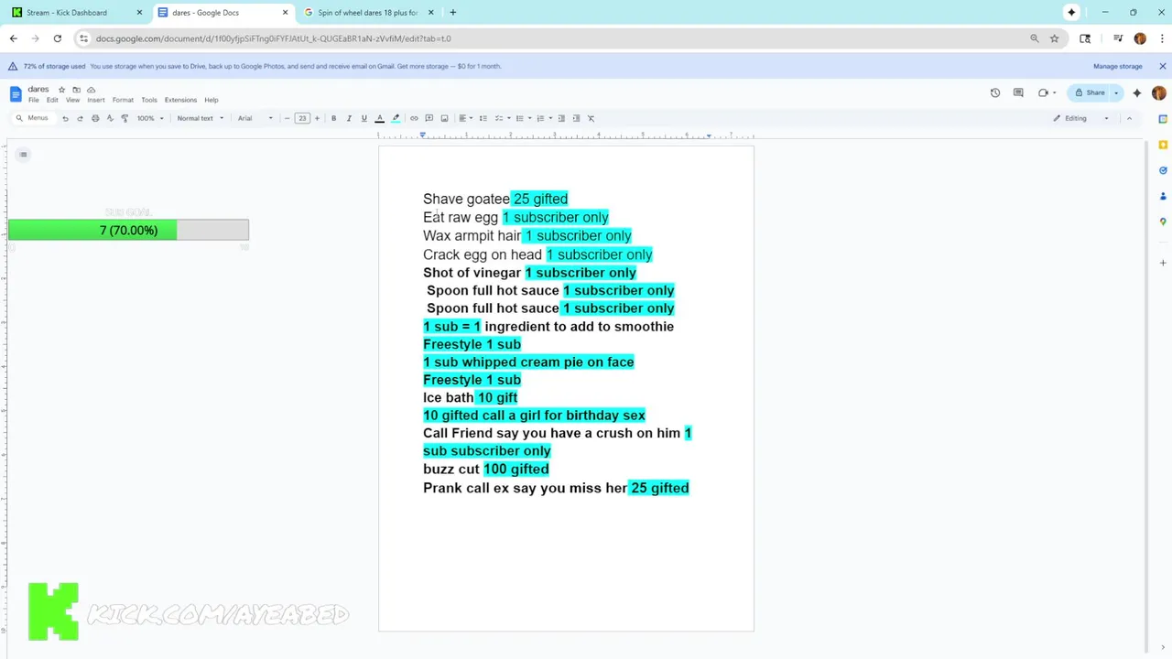Click the Print icon in toolbar
This screenshot has height=659, width=1172.
click(95, 118)
